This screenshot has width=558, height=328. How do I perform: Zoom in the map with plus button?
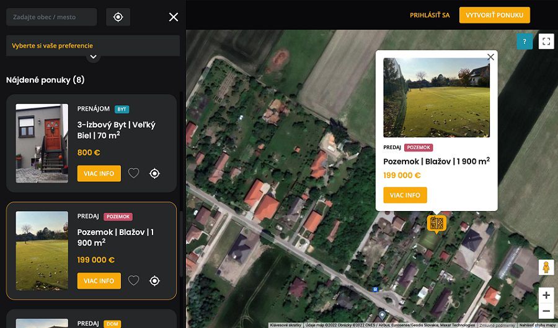546,295
